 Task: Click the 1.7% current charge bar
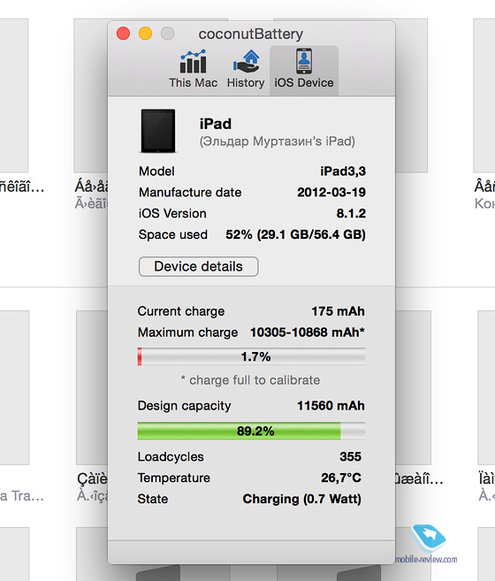(251, 356)
